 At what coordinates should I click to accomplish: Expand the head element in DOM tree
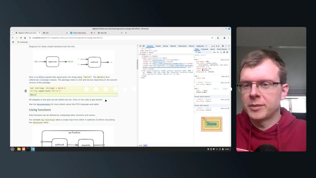[141, 52]
